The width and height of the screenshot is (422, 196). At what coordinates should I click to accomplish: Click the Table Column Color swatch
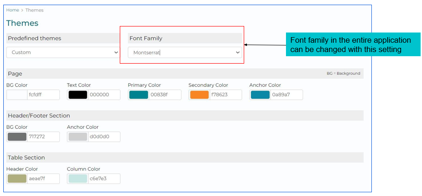pos(78,179)
